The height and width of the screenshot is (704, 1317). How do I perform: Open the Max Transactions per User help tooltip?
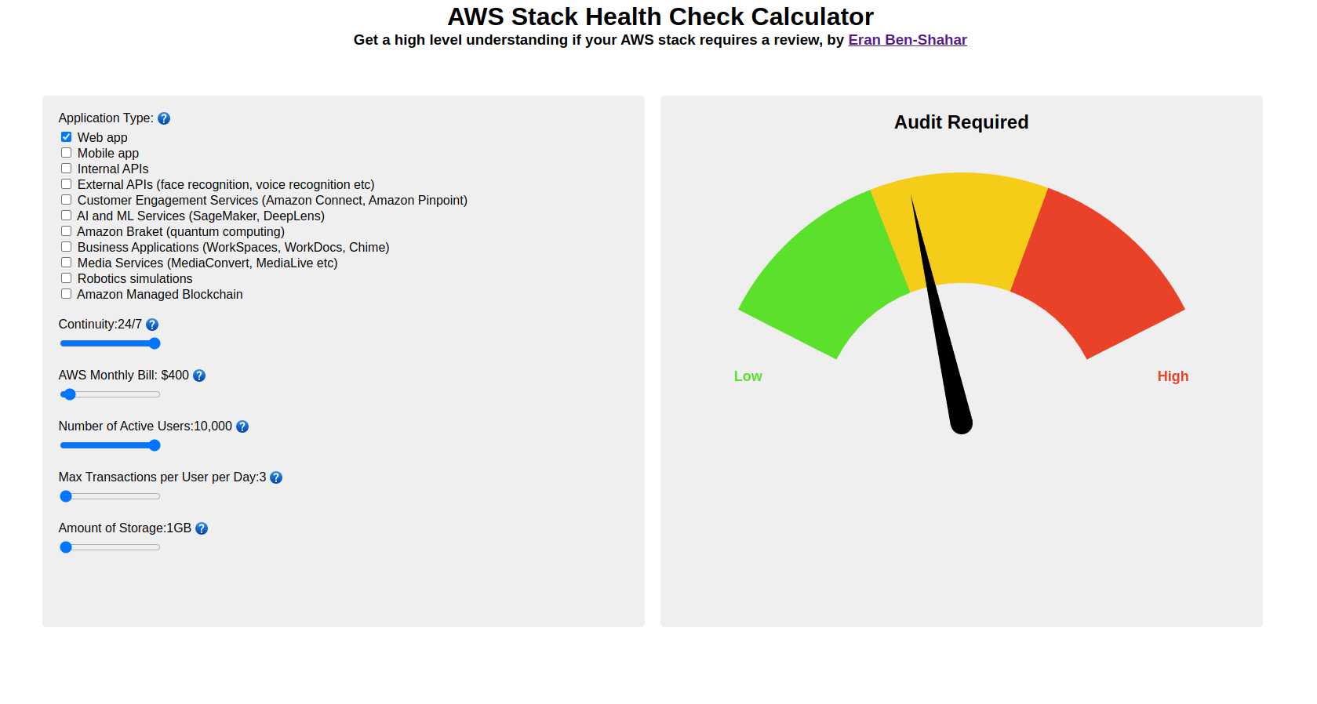click(x=276, y=477)
